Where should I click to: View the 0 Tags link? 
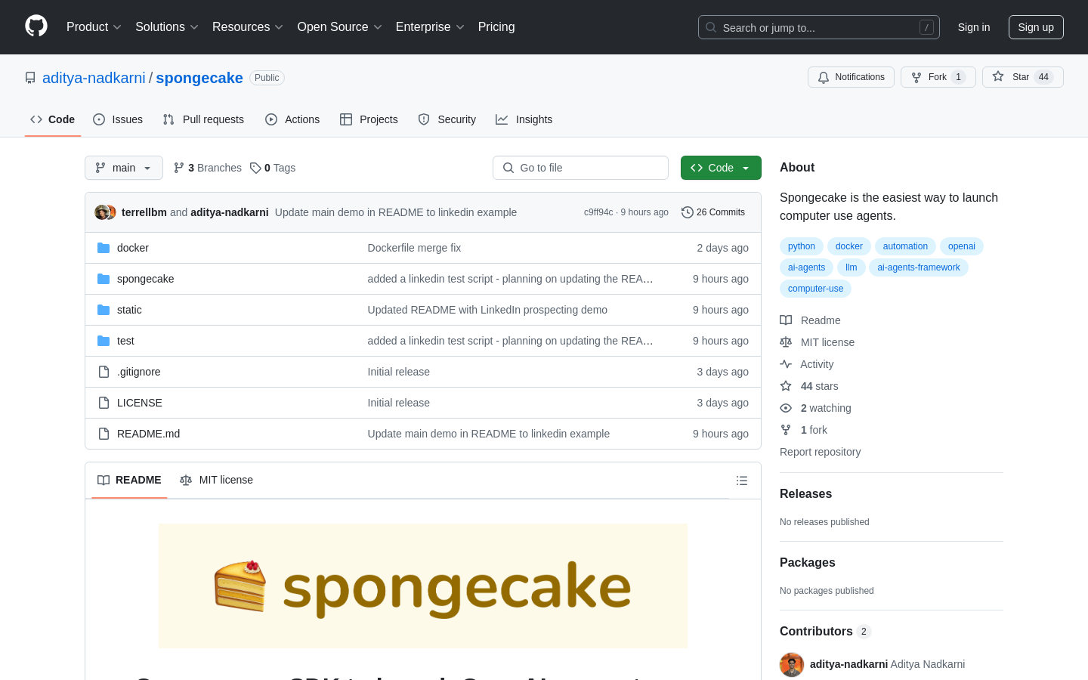pos(273,168)
